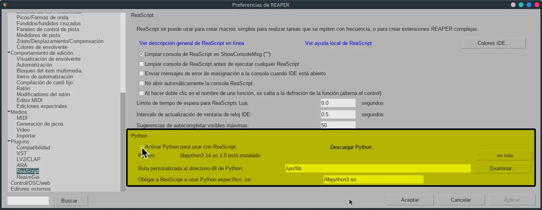Collapse the Comportamiento de edición tree section
The image size is (542, 210).
pyautogui.click(x=9, y=53)
